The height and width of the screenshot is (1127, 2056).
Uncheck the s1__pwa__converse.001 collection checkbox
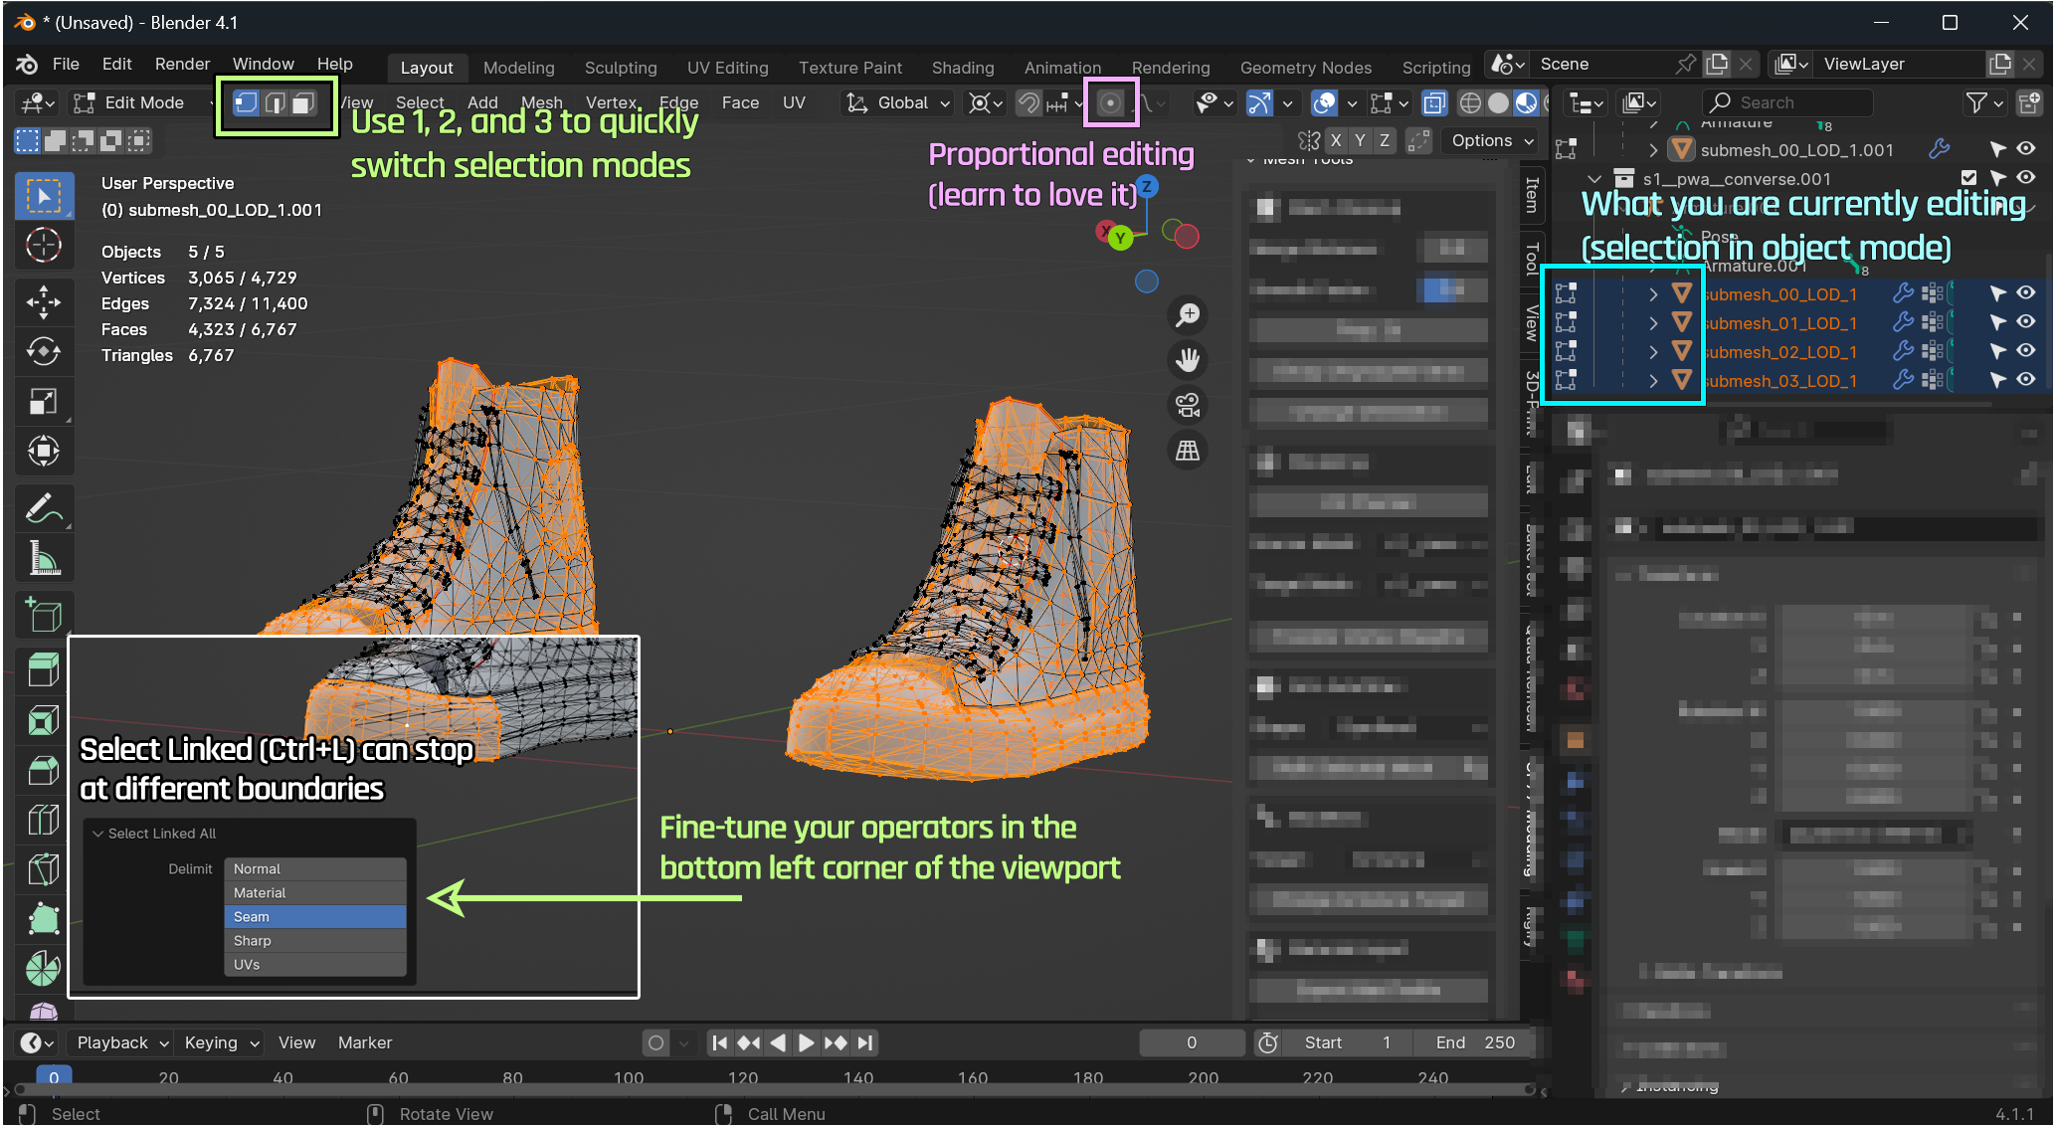click(x=1968, y=178)
